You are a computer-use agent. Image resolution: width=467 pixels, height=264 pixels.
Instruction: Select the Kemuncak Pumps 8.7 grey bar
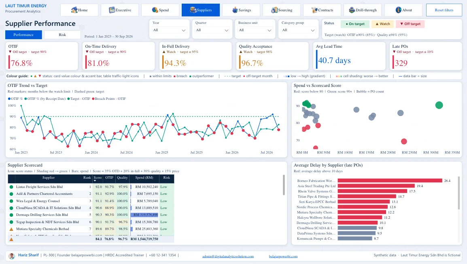coord(355,239)
